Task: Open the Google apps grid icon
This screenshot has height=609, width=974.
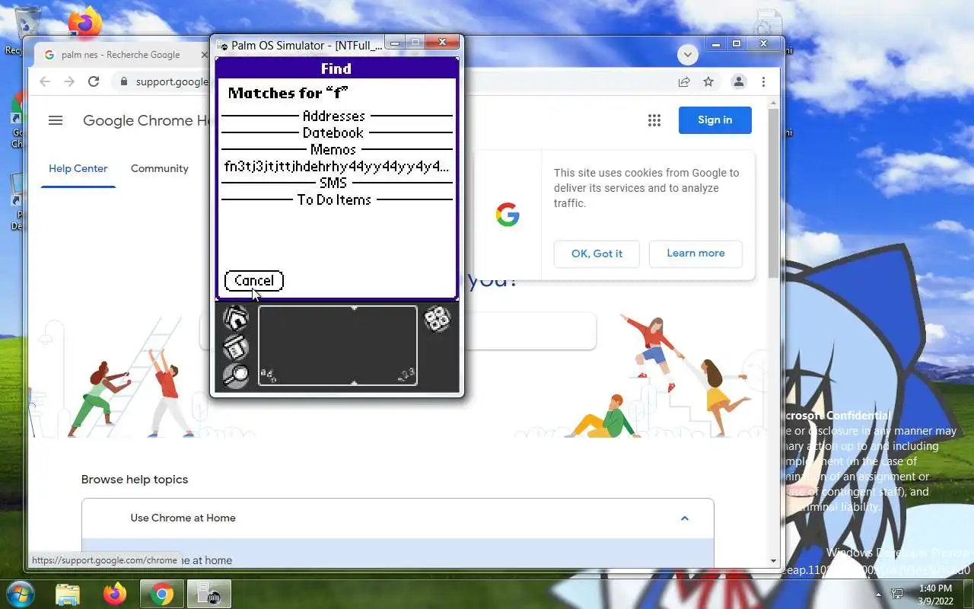Action: tap(654, 120)
